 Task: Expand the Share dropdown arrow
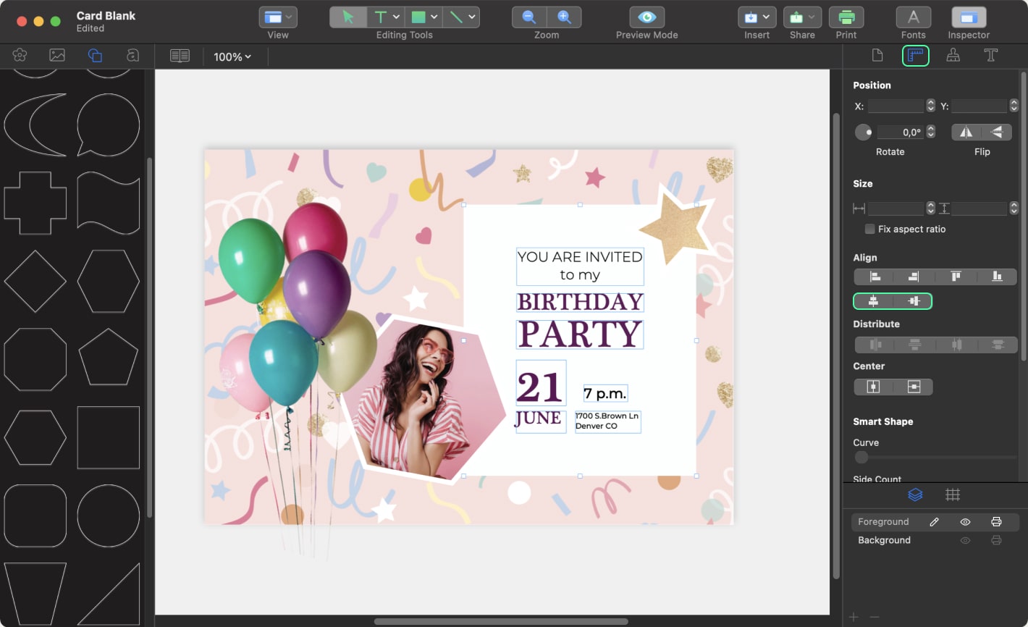tap(813, 17)
